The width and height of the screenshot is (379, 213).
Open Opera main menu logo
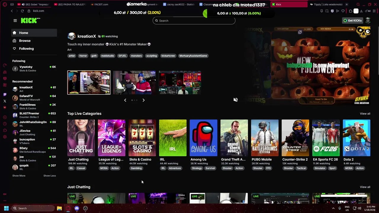point(5,4)
